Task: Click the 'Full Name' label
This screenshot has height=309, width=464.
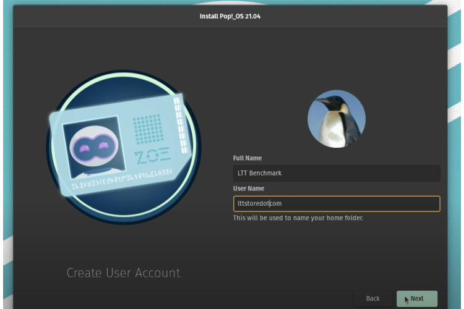Action: 247,158
